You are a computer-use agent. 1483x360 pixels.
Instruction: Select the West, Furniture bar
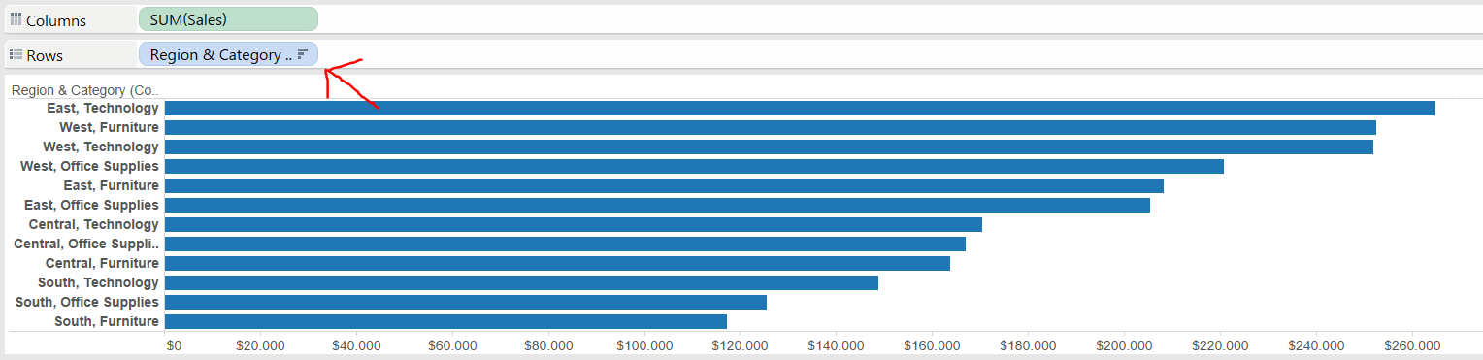[x=771, y=127]
